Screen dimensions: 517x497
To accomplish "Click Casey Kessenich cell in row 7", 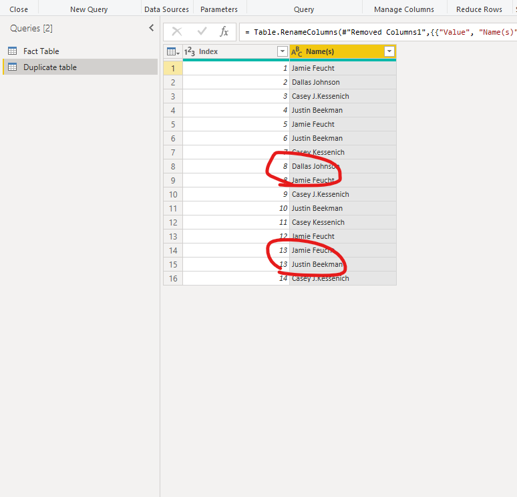I will (343, 152).
